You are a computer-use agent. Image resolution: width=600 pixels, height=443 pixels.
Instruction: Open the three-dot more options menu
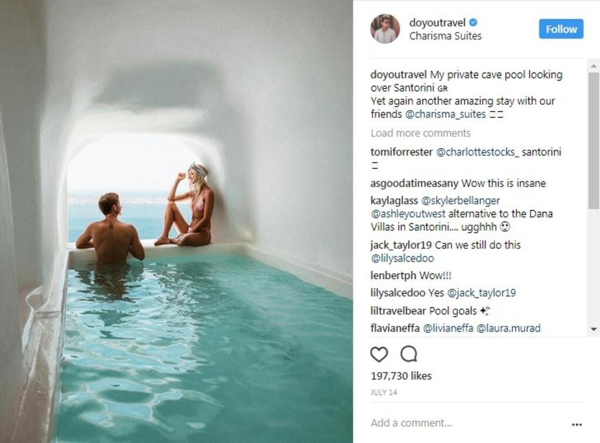(577, 424)
